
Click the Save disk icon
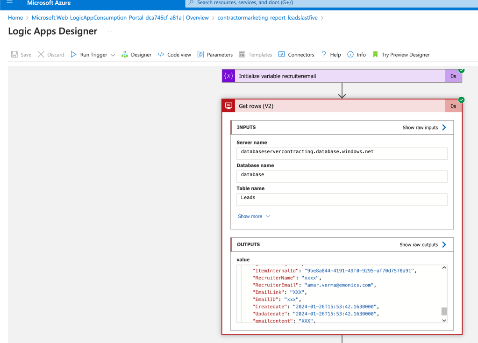(14, 55)
